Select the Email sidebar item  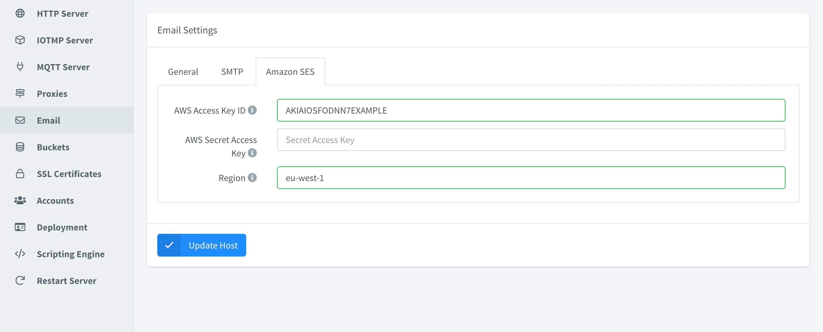click(x=67, y=120)
